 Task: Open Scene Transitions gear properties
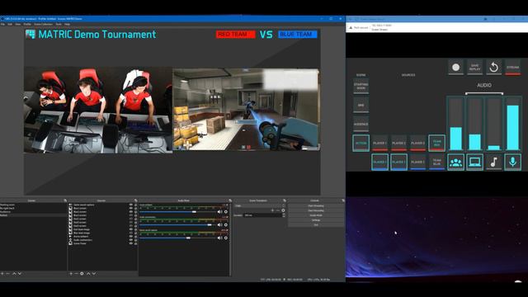coord(283,210)
